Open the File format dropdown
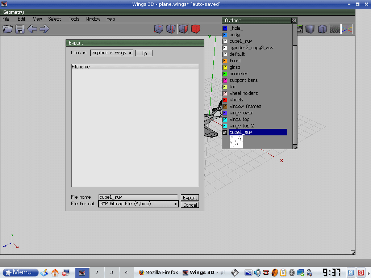Viewport: 371px width, 278px height. [138, 204]
